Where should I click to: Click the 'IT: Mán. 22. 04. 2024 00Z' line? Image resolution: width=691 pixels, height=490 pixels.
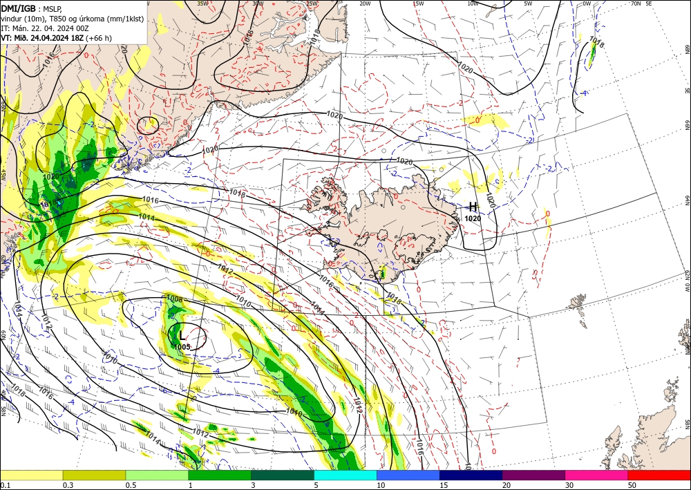point(44,28)
